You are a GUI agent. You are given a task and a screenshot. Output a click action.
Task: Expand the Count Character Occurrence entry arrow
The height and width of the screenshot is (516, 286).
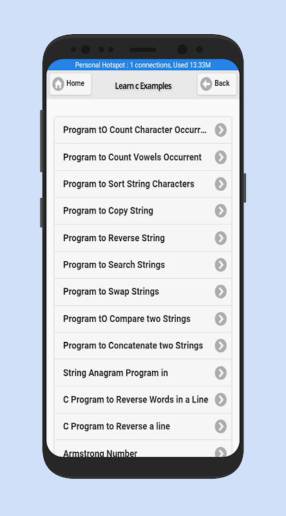tap(221, 130)
